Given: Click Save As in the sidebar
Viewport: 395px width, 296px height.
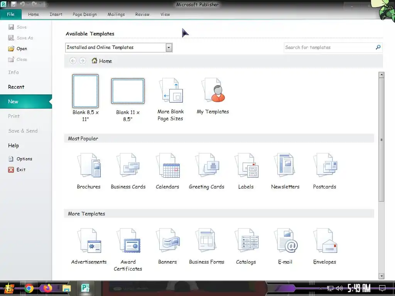Looking at the screenshot, I should click(21, 38).
